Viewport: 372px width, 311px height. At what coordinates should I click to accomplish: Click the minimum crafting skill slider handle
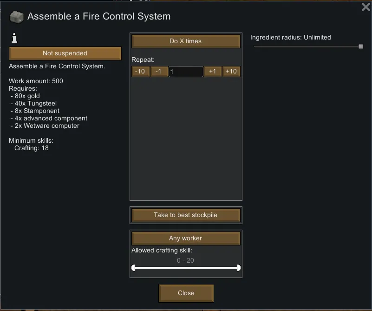coord(133,268)
